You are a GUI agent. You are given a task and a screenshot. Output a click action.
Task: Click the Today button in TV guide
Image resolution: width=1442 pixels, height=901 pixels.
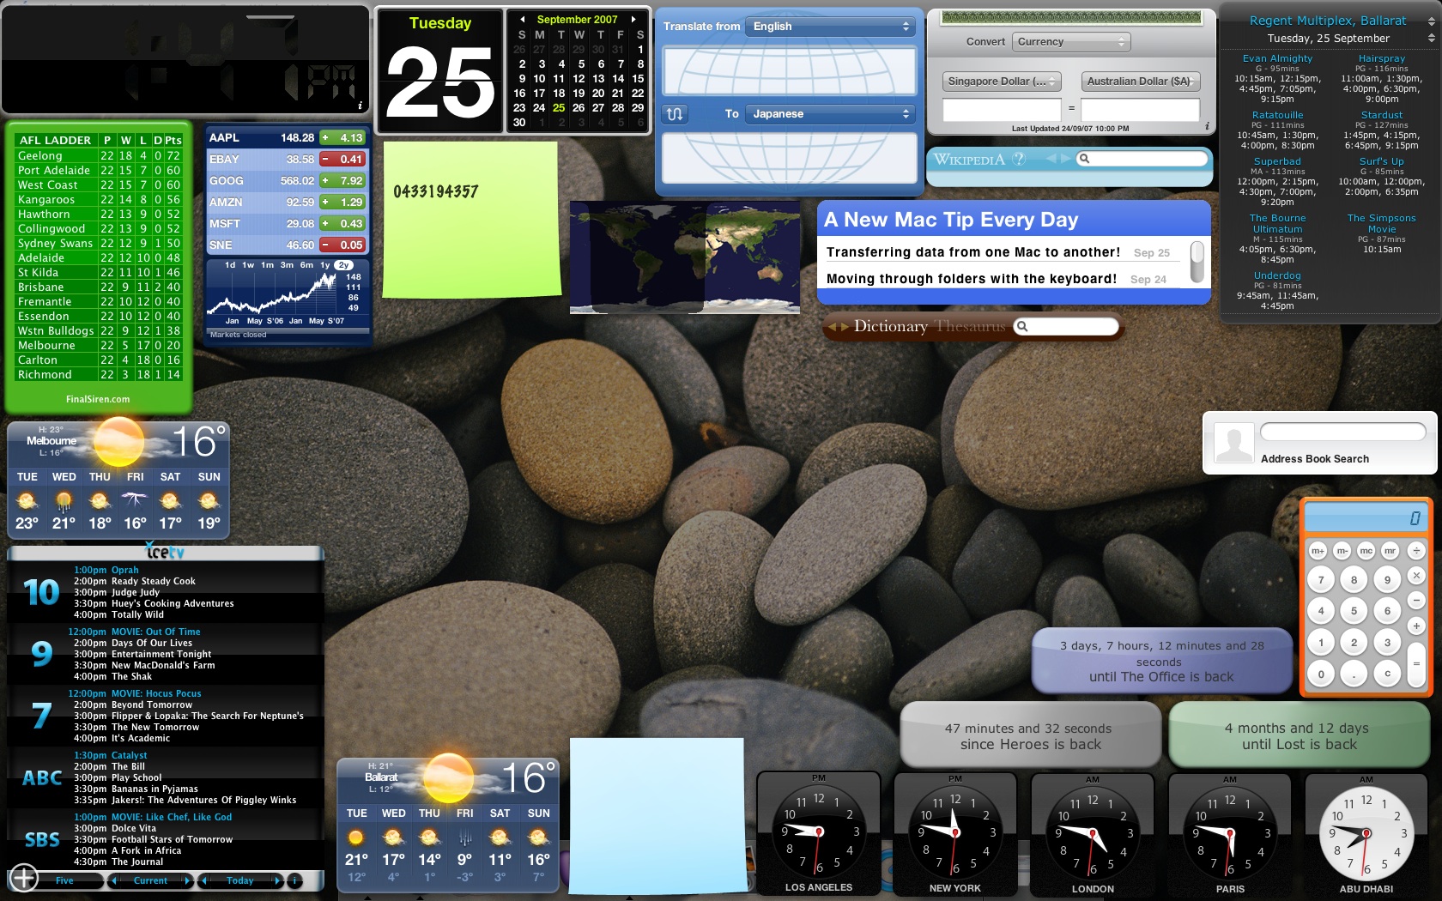click(239, 880)
